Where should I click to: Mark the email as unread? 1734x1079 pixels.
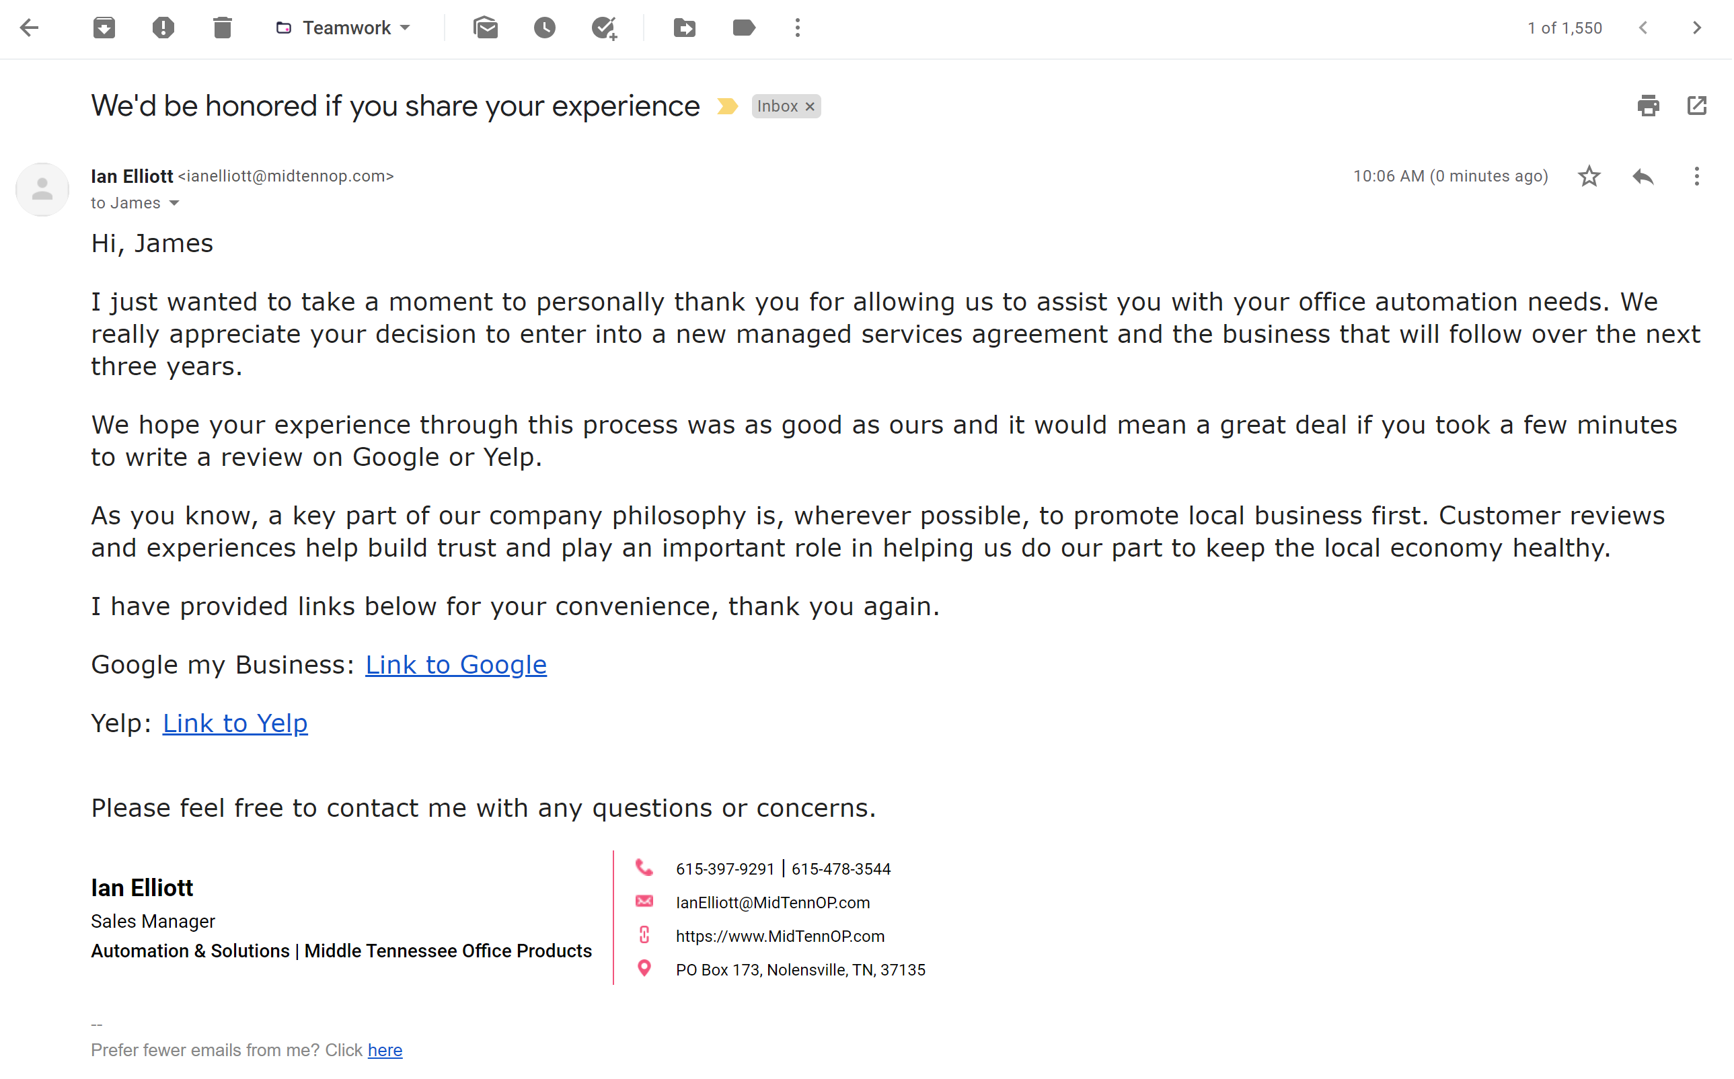click(486, 28)
